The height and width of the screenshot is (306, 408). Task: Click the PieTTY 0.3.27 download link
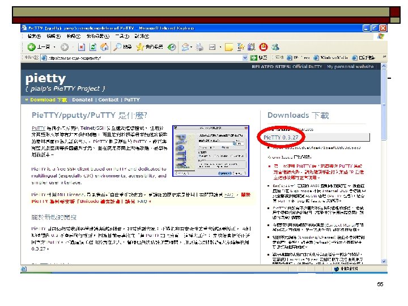280,137
